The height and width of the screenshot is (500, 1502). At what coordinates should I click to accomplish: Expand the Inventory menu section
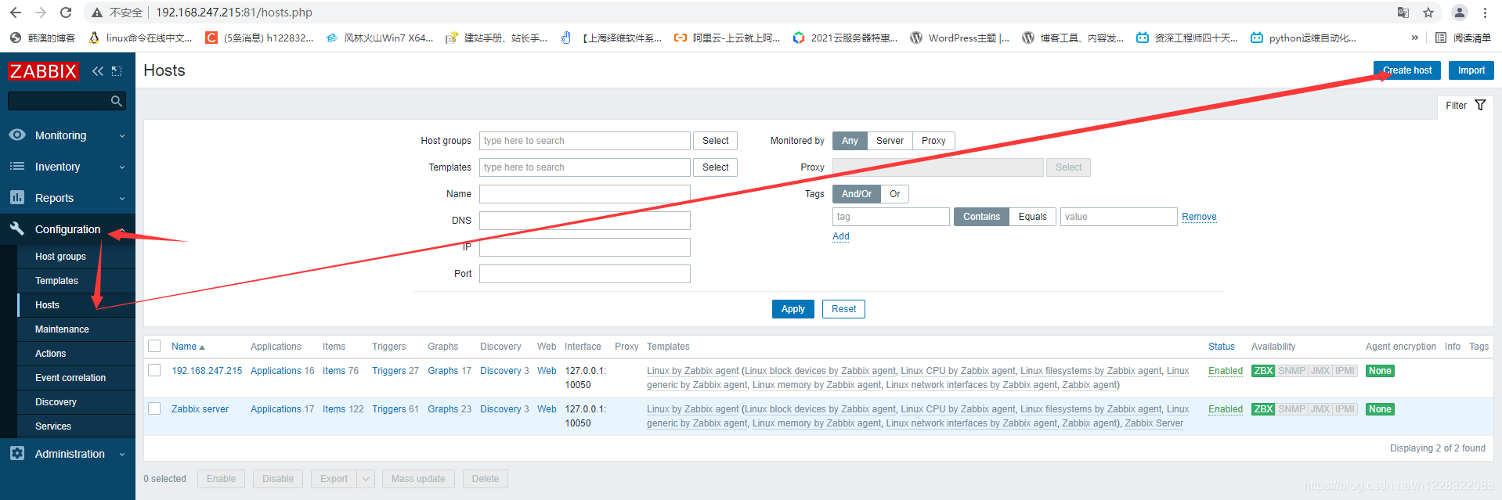[122, 167]
